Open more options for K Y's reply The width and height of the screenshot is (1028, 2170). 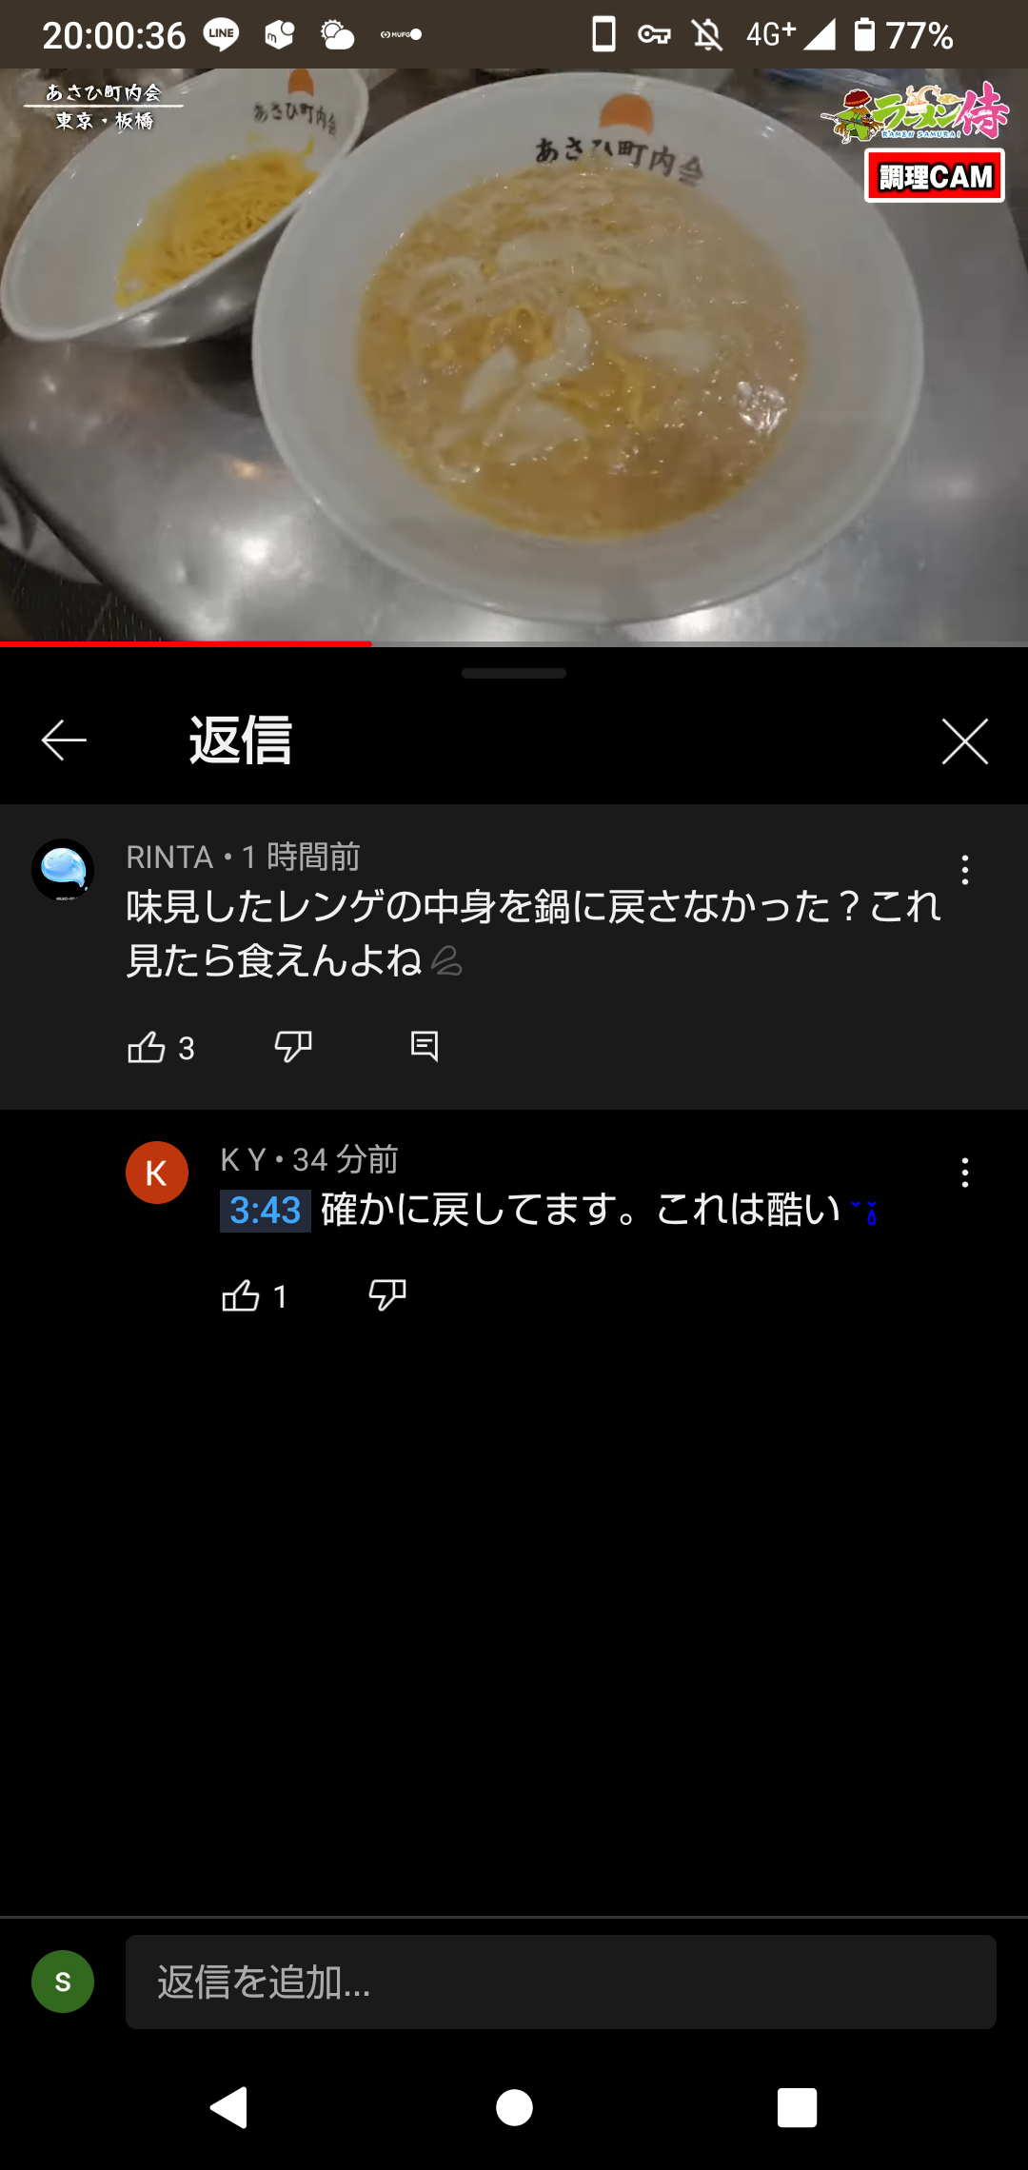pyautogui.click(x=965, y=1173)
